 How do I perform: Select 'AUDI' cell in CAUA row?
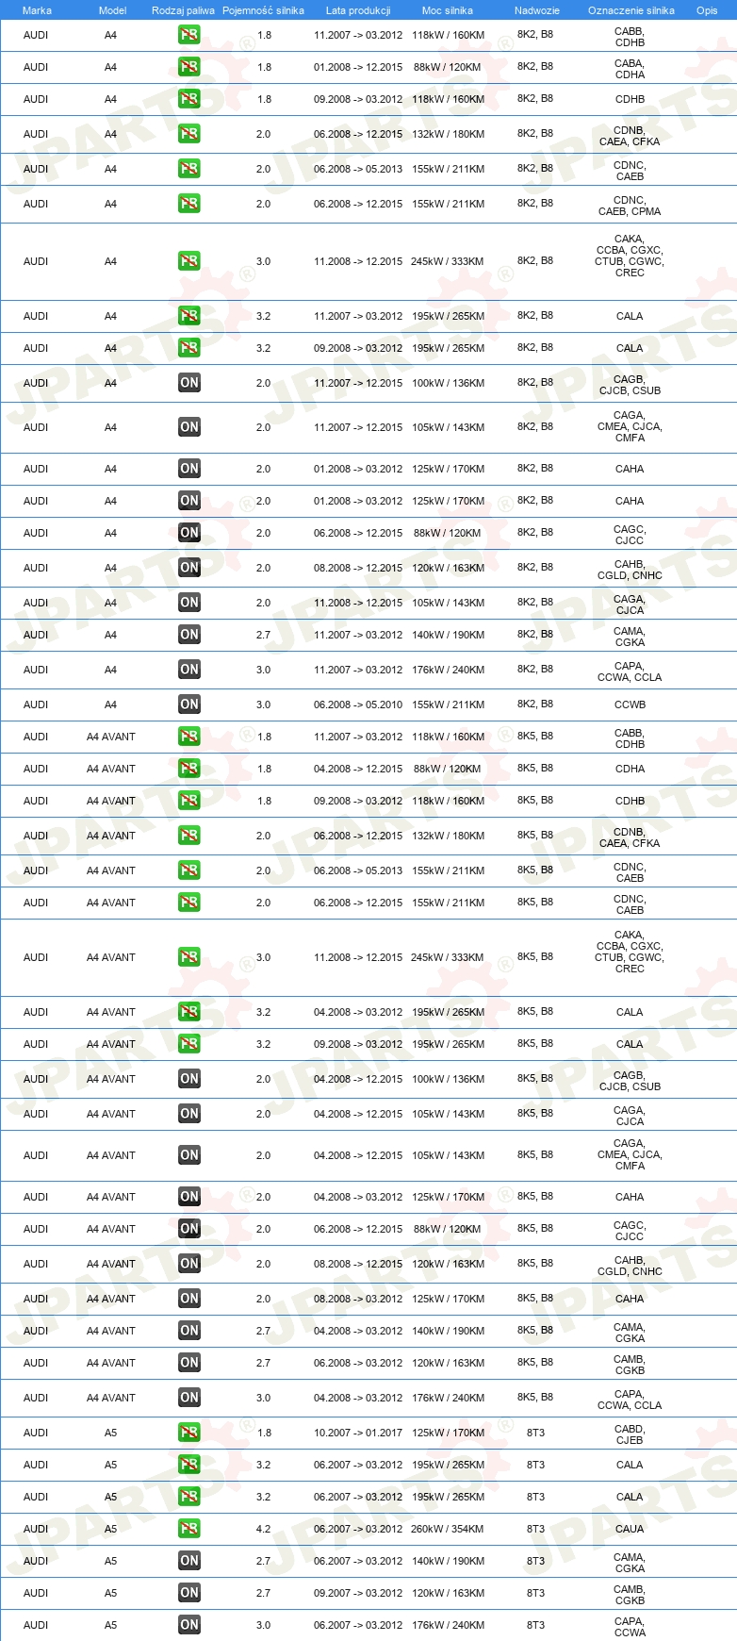pyautogui.click(x=36, y=1529)
